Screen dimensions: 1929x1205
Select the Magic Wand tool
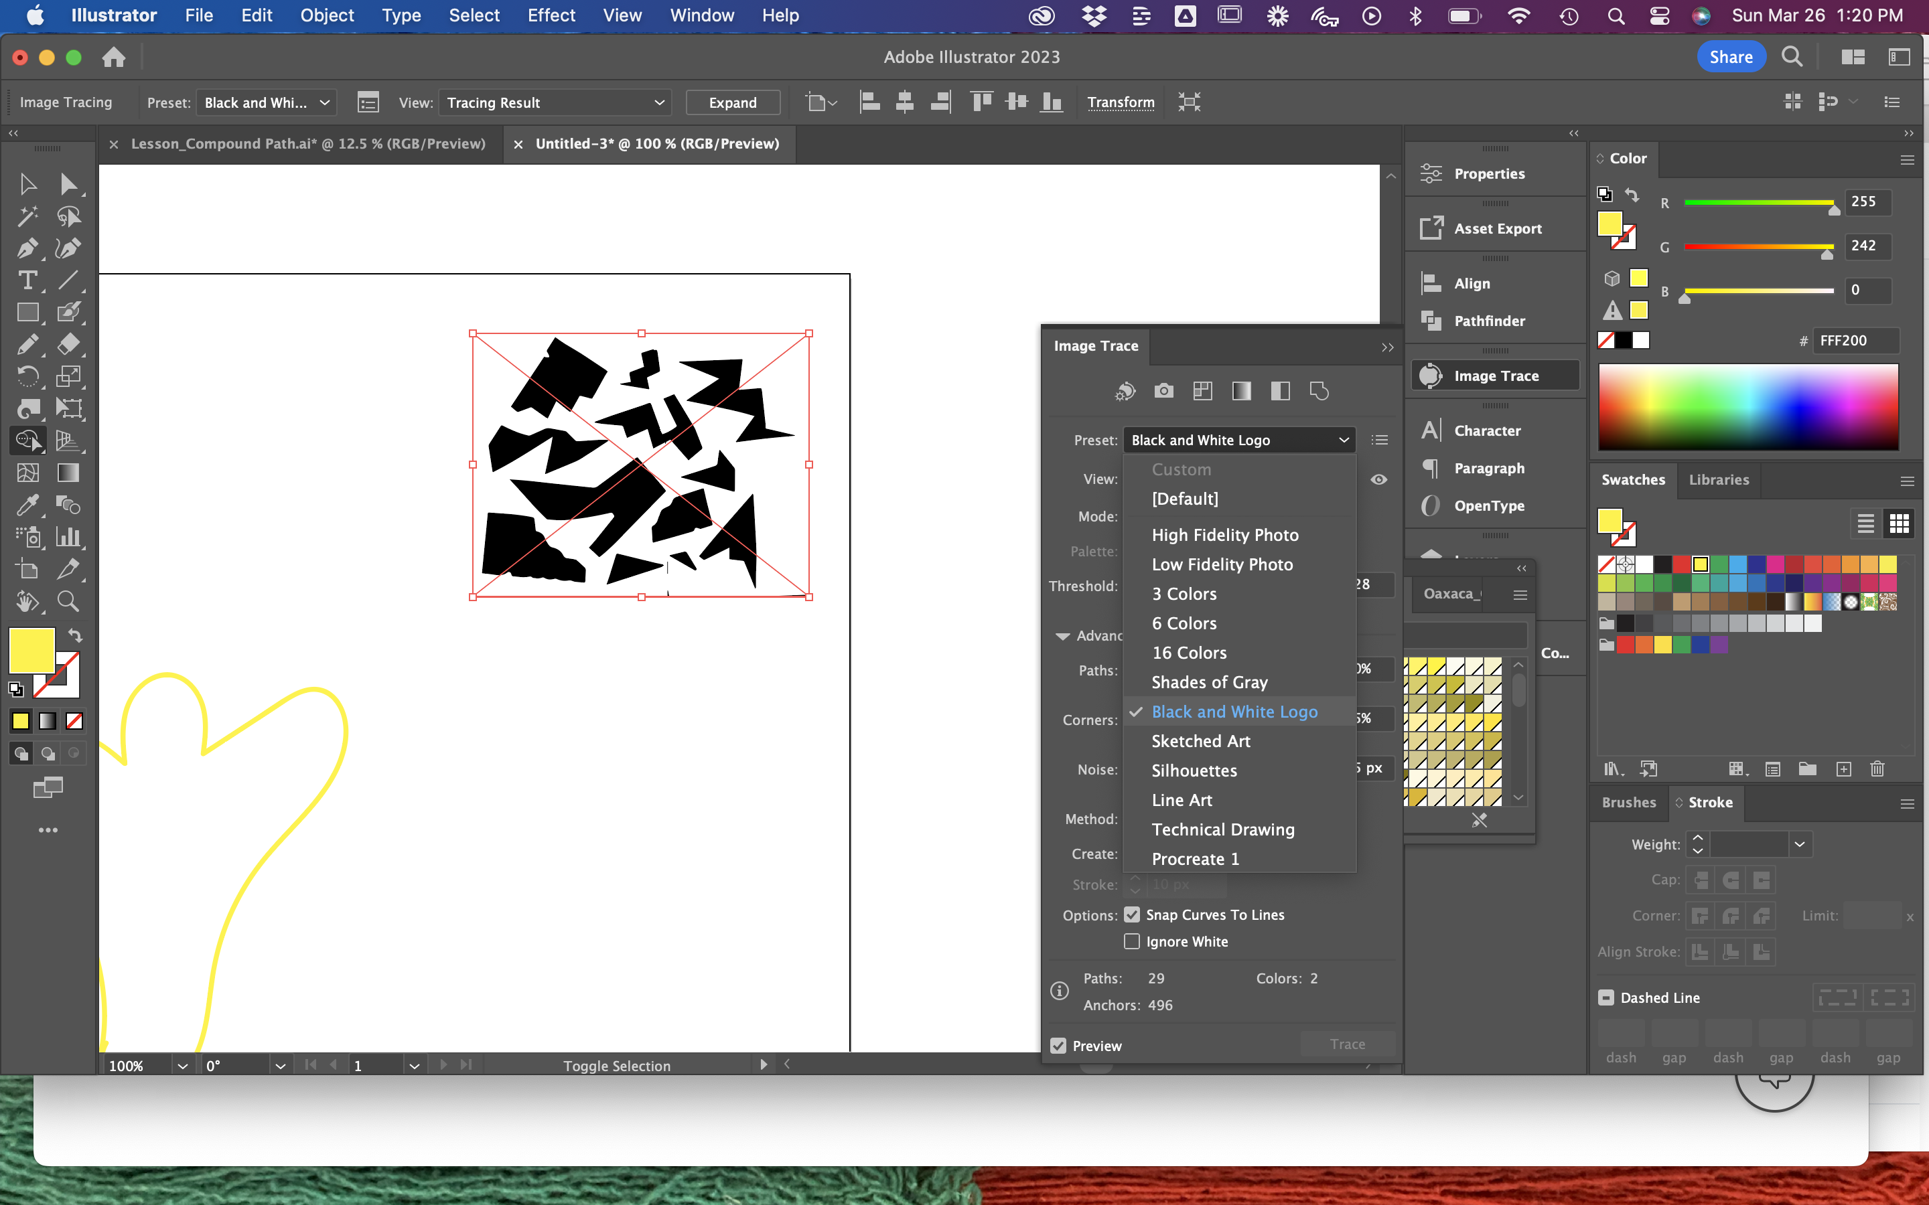pyautogui.click(x=27, y=217)
